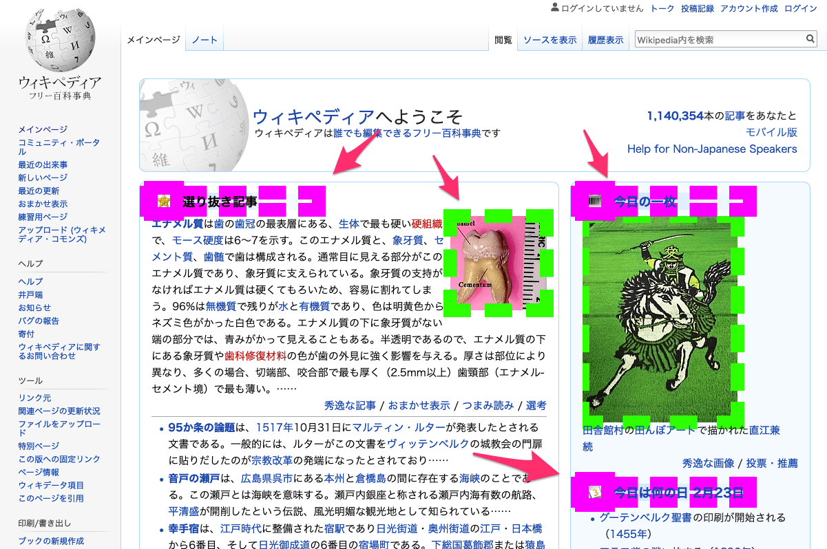Open the グーテンベルク聖書 link
The height and width of the screenshot is (549, 827).
[645, 517]
